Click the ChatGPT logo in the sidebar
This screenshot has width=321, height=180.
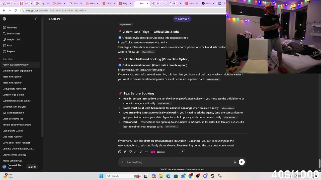point(4,19)
